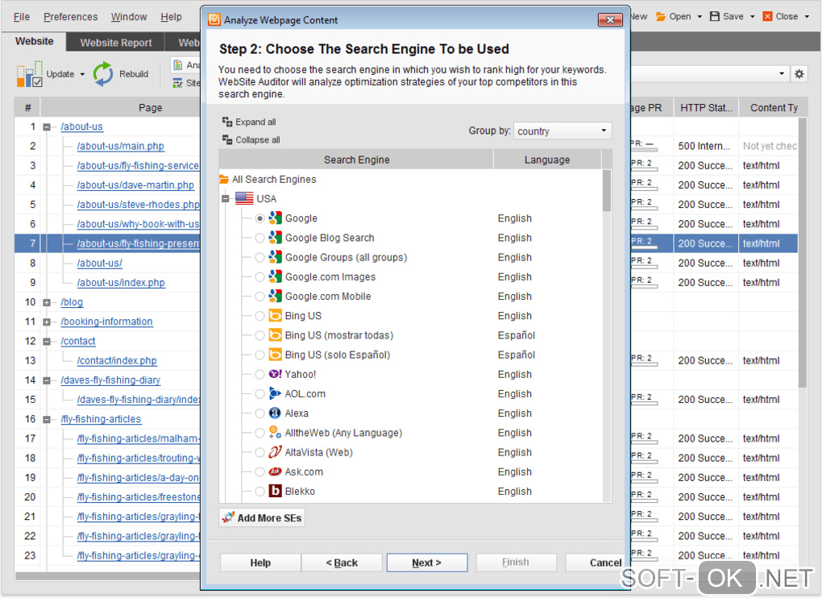The width and height of the screenshot is (822, 598).
Task: Click the Search Engine column header
Action: (x=356, y=160)
